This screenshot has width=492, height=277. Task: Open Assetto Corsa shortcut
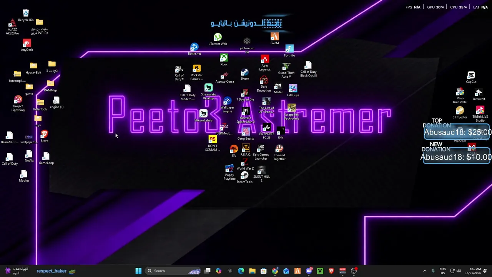tap(225, 77)
